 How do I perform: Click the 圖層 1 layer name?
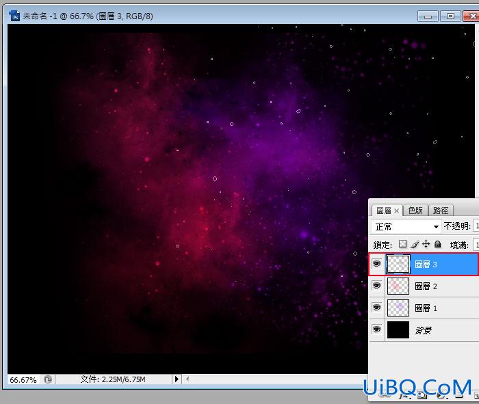click(426, 308)
